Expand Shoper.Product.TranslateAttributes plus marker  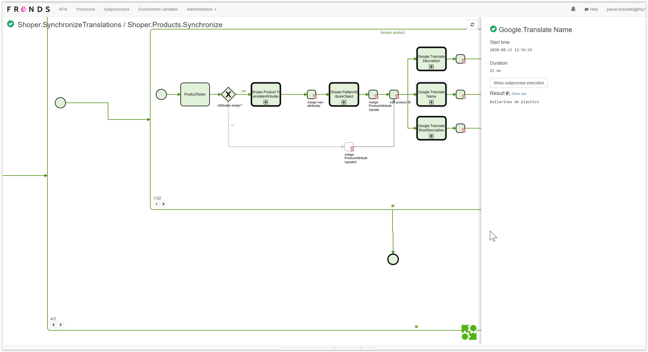266,102
